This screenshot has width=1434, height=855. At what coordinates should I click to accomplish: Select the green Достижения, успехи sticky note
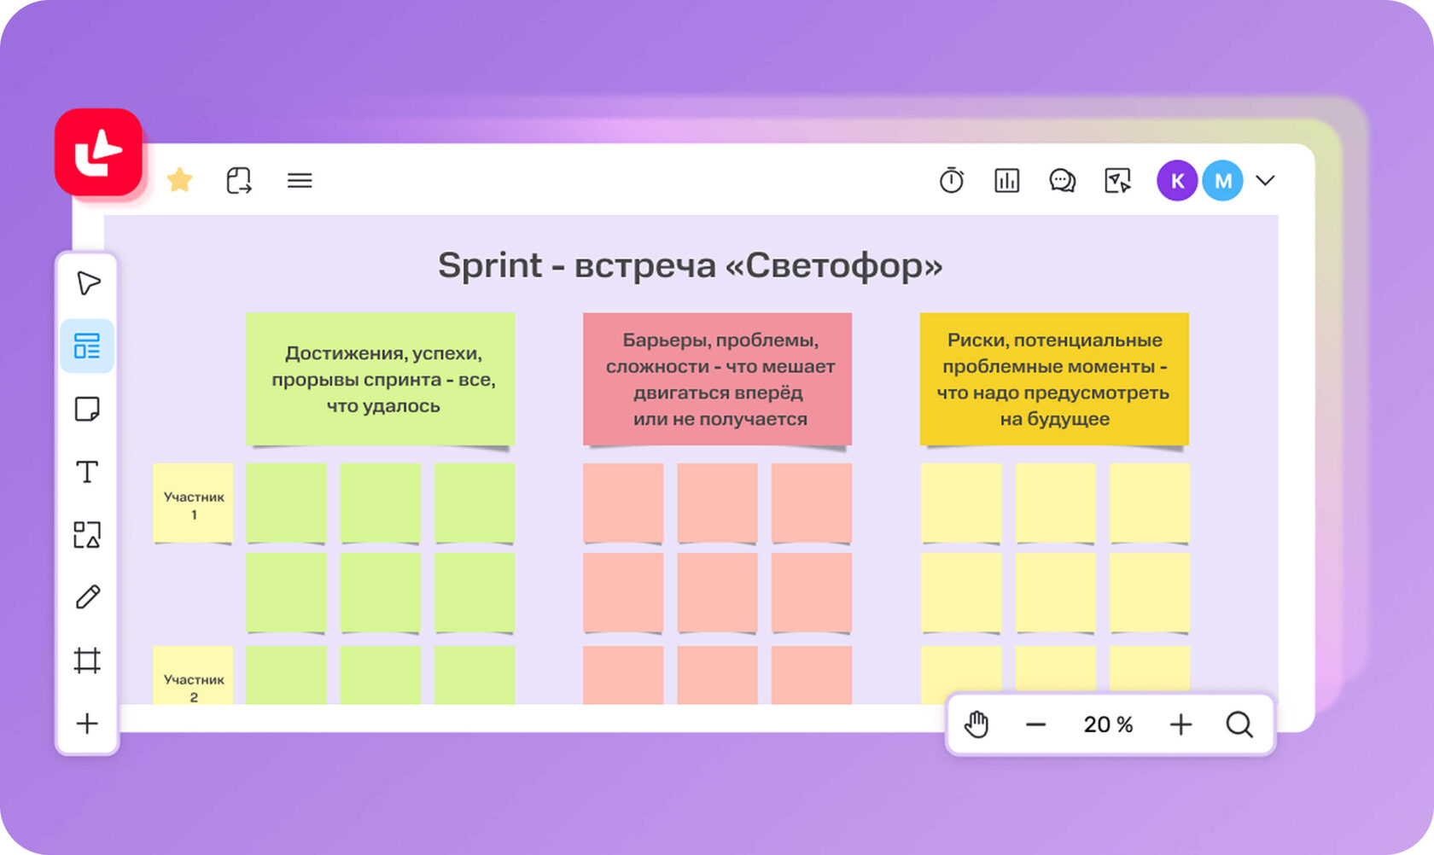click(x=381, y=379)
